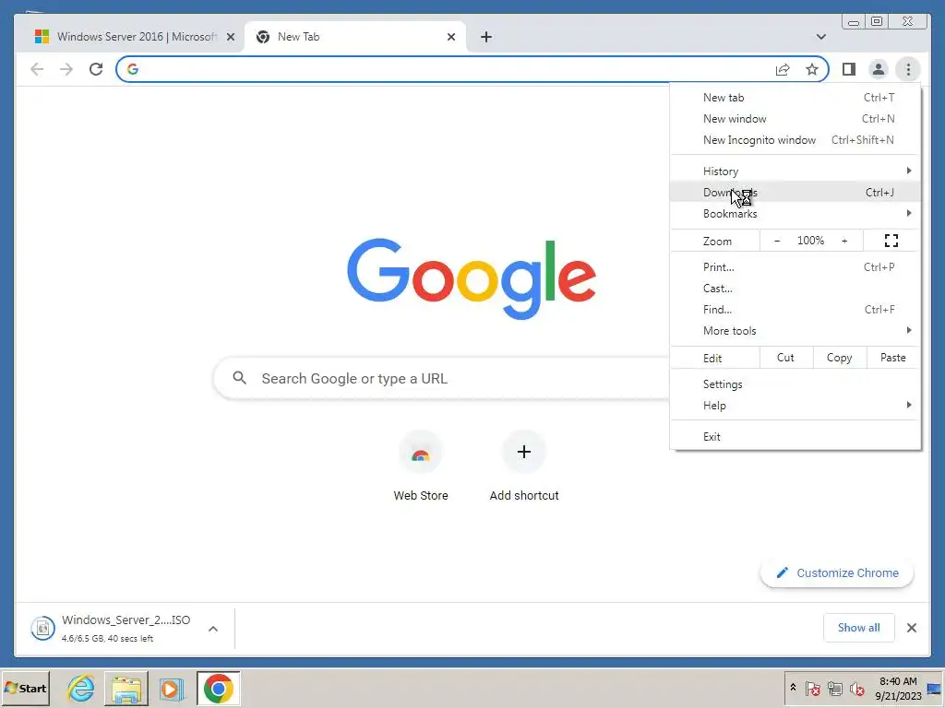Click the three-dot Chrome menu button

coord(908,69)
